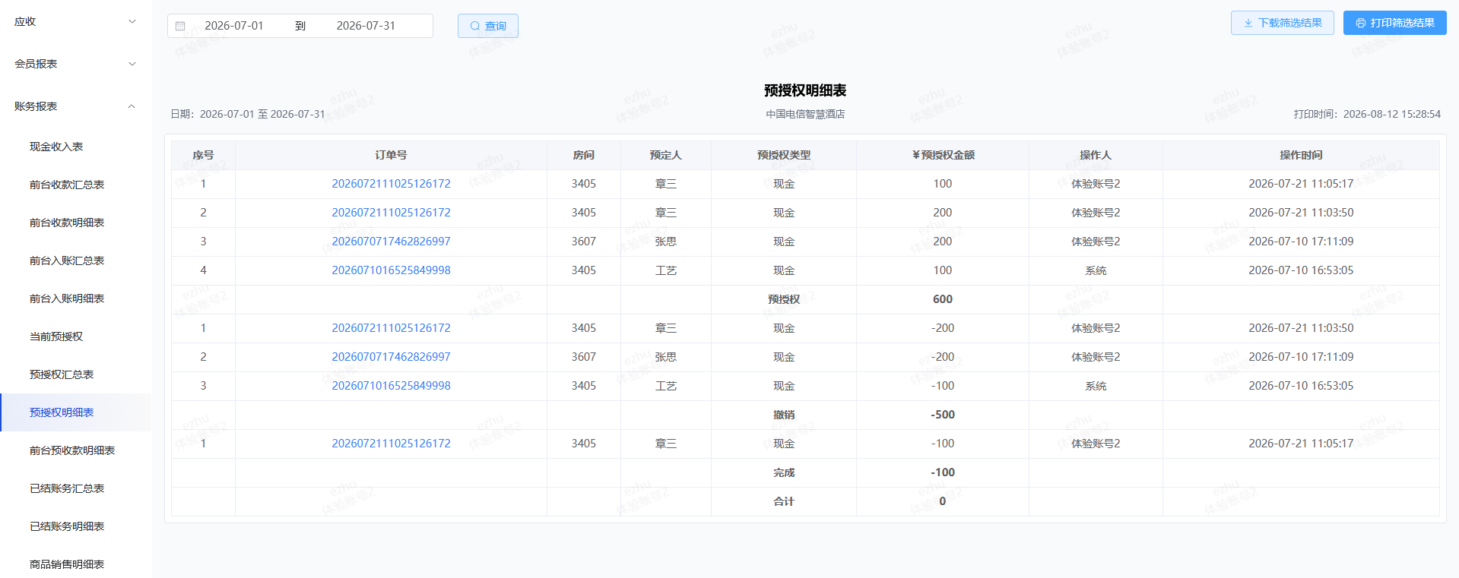The image size is (1459, 578).
Task: Open 现金收入表 report
Action: pos(56,147)
